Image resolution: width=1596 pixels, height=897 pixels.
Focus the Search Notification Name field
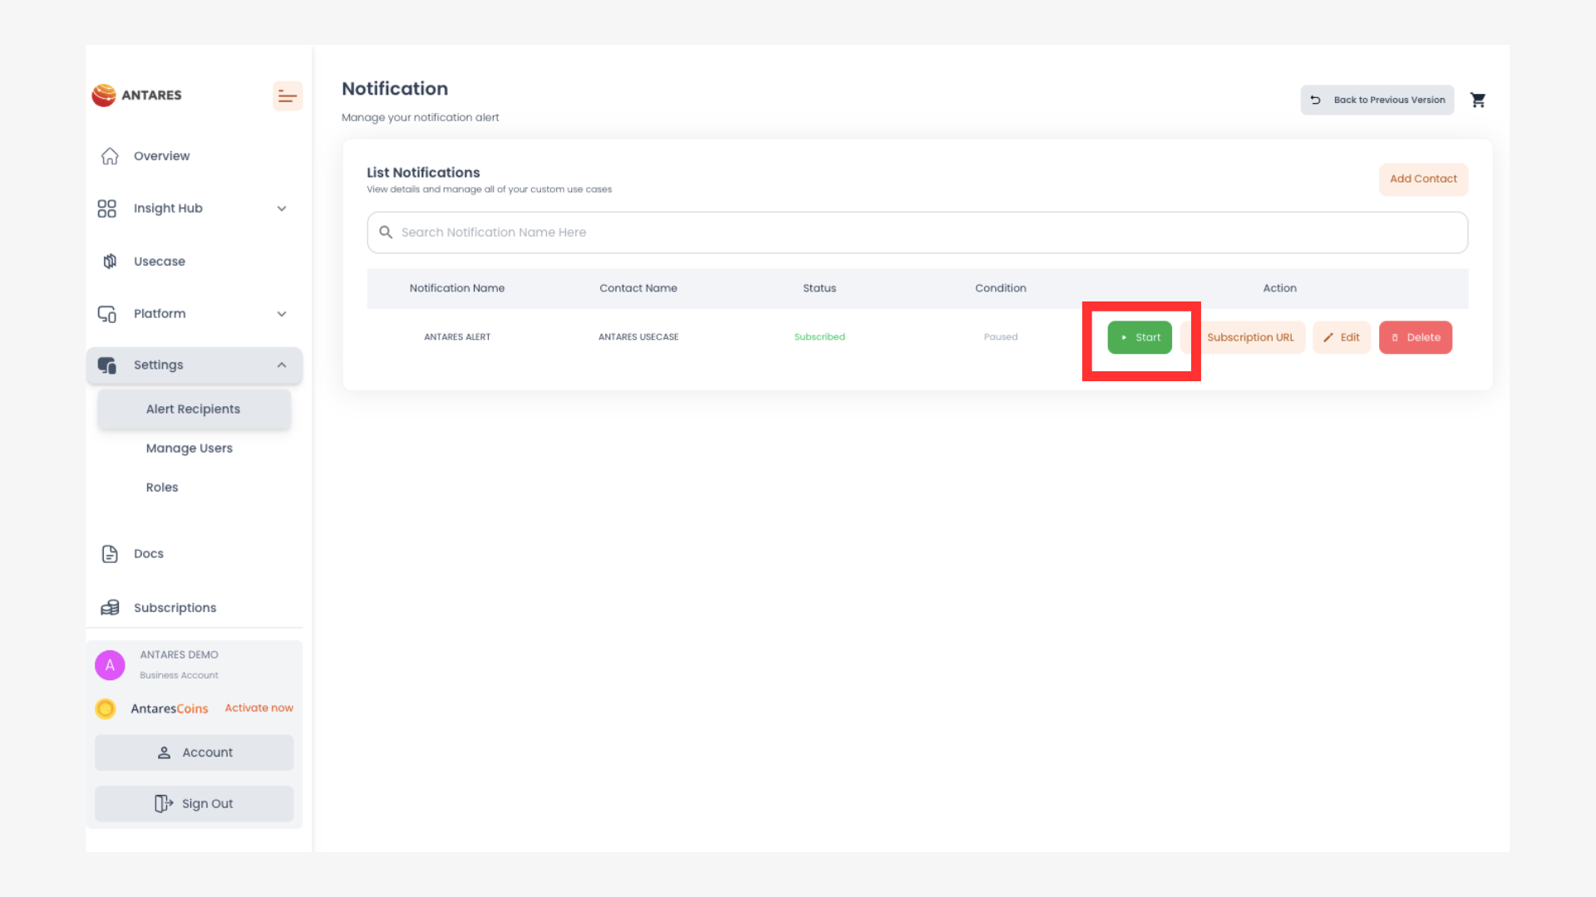[x=917, y=233]
